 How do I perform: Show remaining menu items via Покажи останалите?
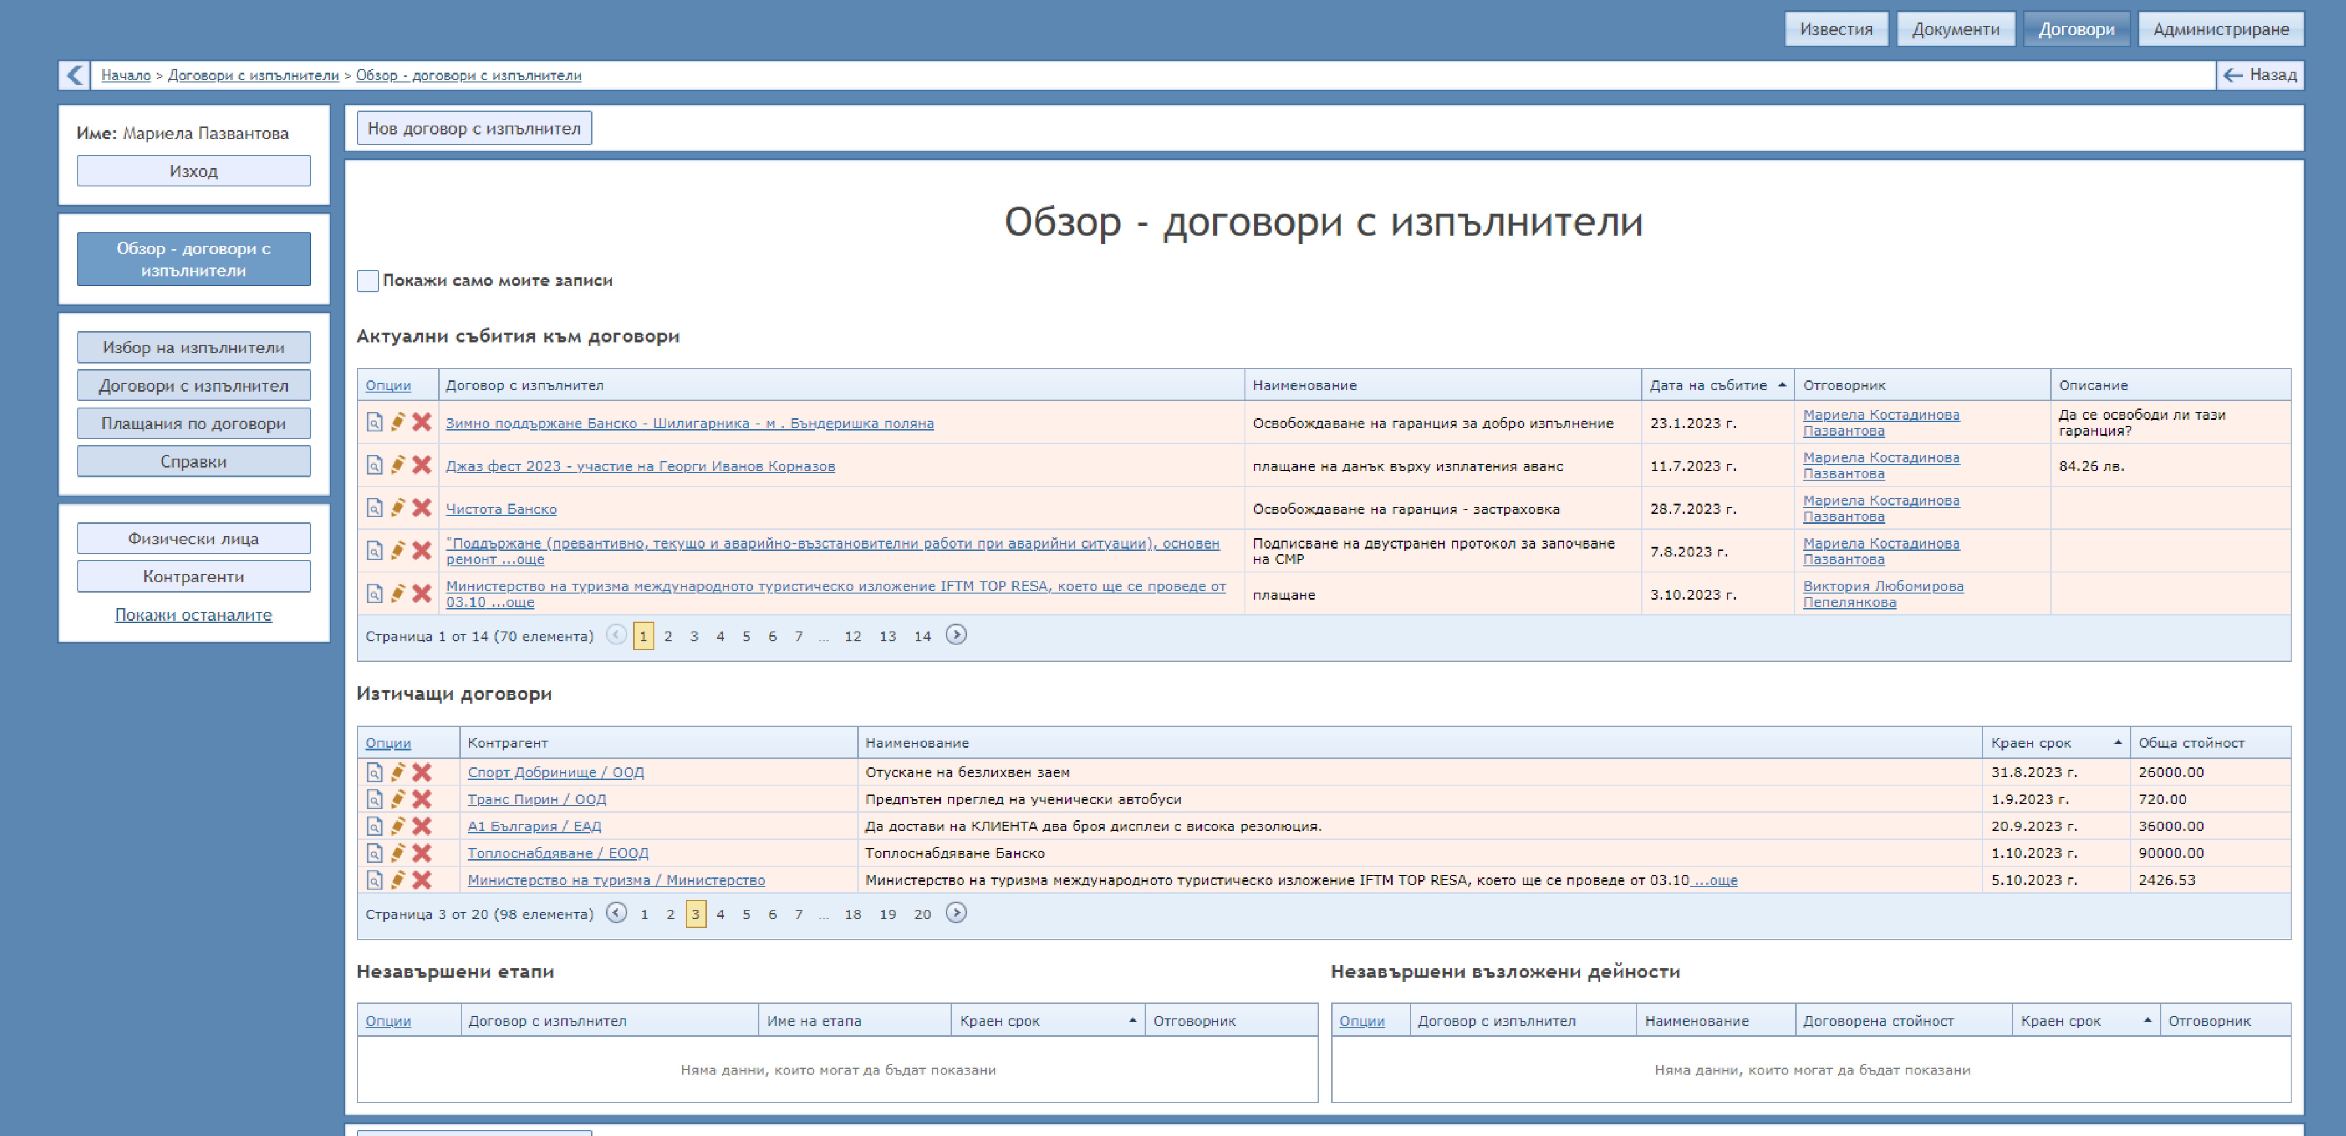193,615
